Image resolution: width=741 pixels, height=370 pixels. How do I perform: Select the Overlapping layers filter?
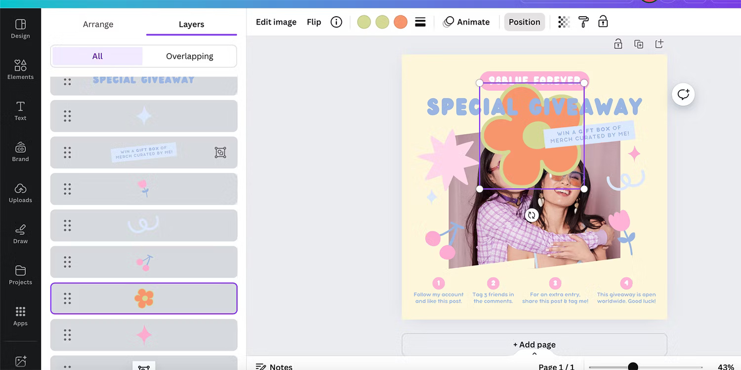pyautogui.click(x=190, y=56)
